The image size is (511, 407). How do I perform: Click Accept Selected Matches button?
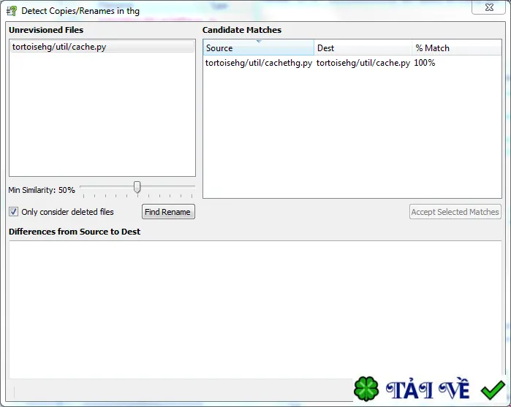click(x=455, y=212)
